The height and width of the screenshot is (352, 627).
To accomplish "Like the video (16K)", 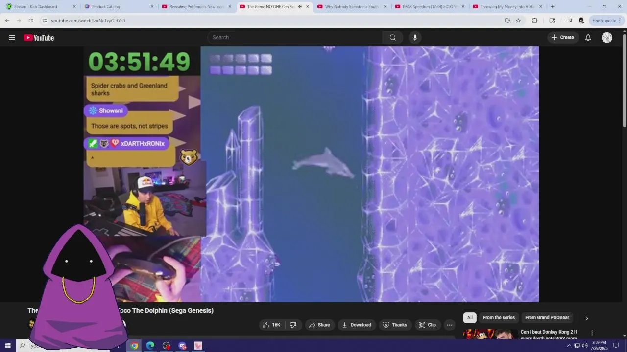I will click(x=271, y=325).
